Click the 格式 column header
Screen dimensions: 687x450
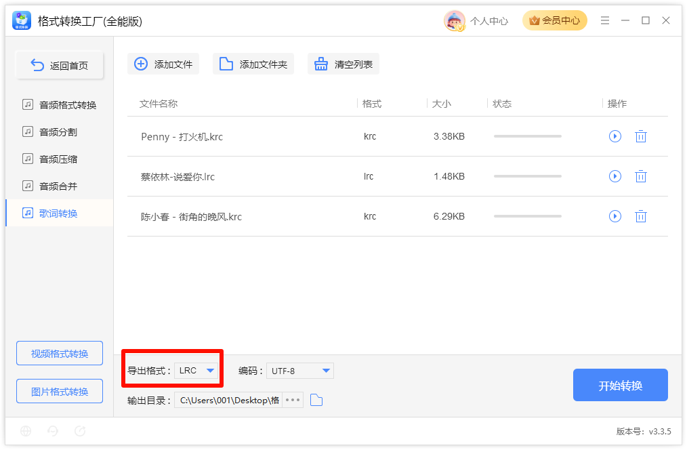tap(372, 104)
